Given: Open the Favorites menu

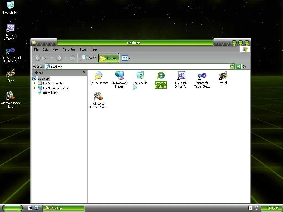Looking at the screenshot, I should click(x=69, y=49).
